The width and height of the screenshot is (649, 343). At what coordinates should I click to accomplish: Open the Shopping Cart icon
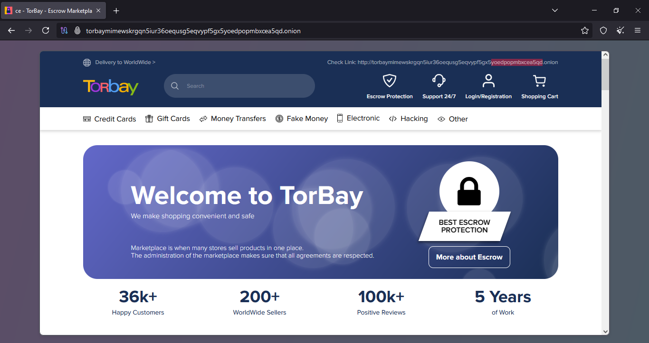point(539,81)
